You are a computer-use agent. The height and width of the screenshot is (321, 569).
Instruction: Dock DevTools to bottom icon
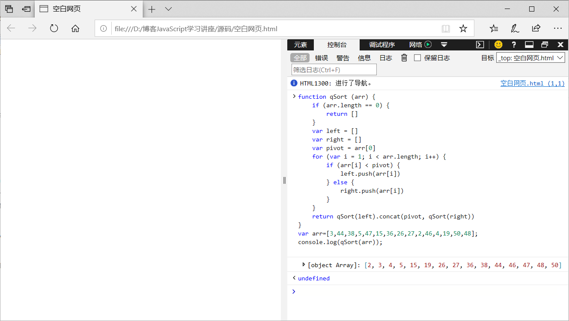529,44
